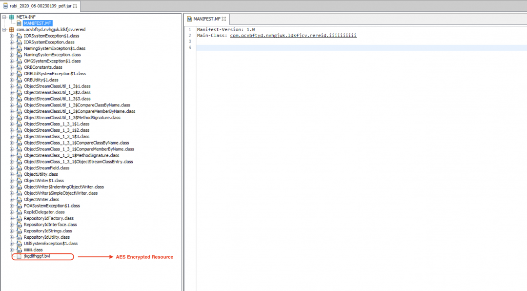Click line 4 in the manifest editor
This screenshot has width=527, height=291.
(x=342, y=48)
